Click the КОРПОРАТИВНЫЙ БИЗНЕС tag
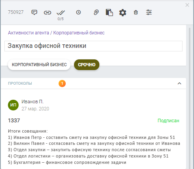194x169 pixels. click(39, 65)
